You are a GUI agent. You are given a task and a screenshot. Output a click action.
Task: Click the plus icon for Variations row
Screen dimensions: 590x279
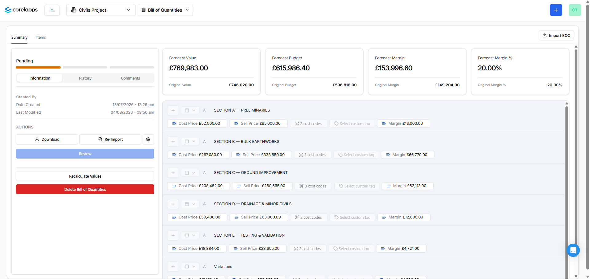173,266
